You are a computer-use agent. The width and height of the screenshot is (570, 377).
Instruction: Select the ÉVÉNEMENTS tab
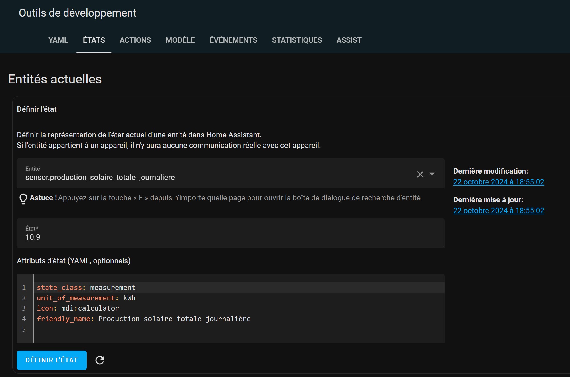233,40
